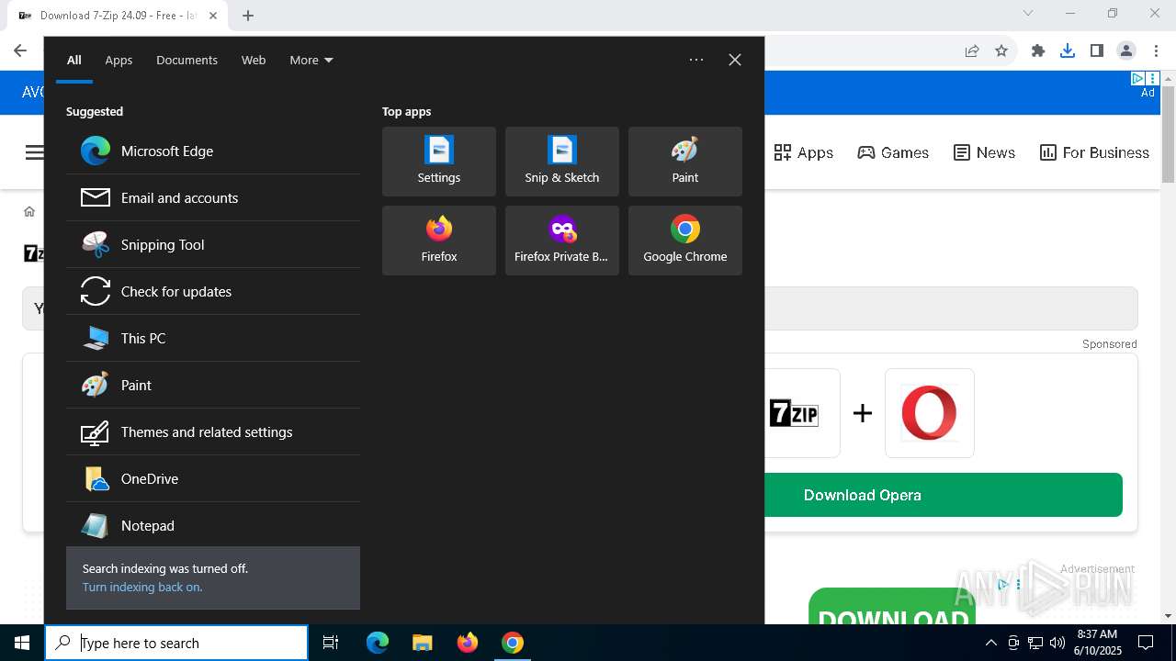Select the Download 7-Zip browser tab

119,16
